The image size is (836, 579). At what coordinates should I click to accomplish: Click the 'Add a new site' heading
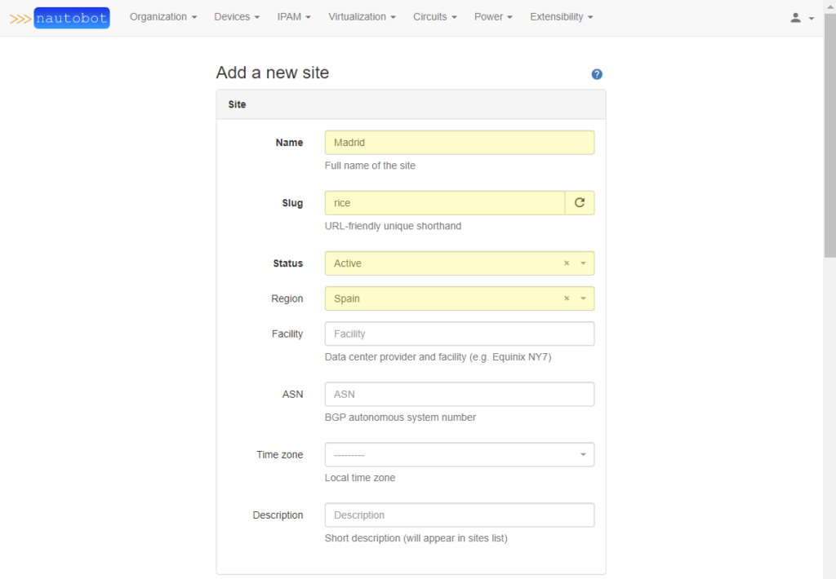(273, 73)
